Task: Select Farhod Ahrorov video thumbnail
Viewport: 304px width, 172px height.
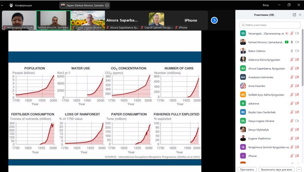Action: (x=53, y=20)
